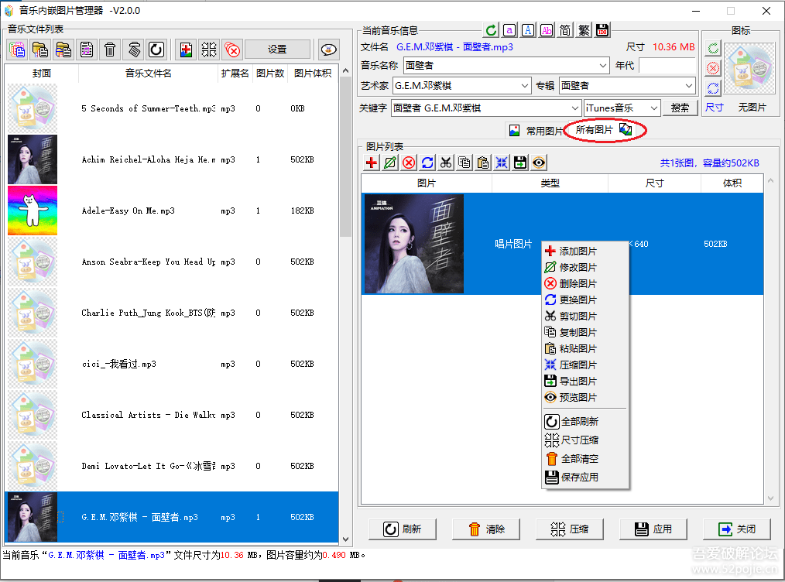Choose 删除图片 from context menu

click(584, 284)
